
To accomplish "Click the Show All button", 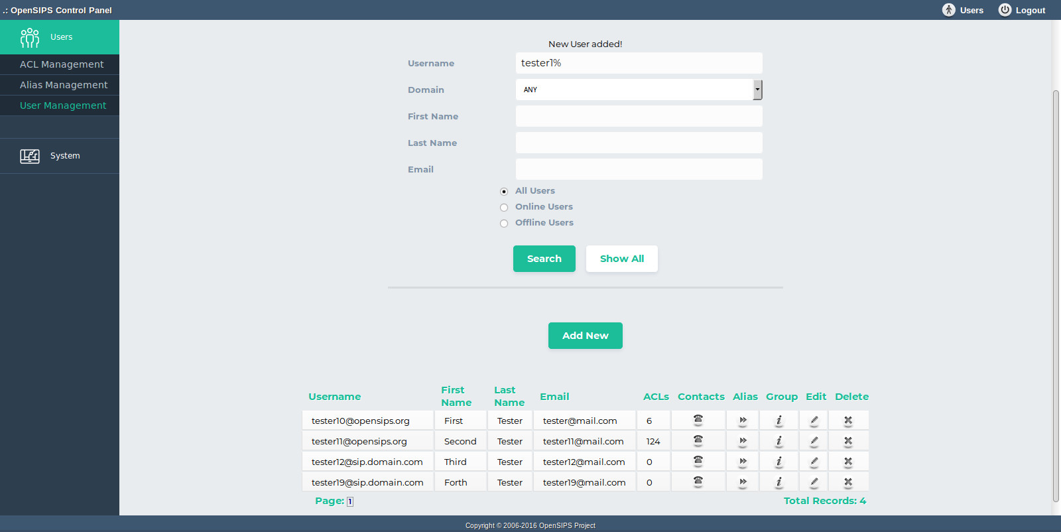I will tap(622, 259).
